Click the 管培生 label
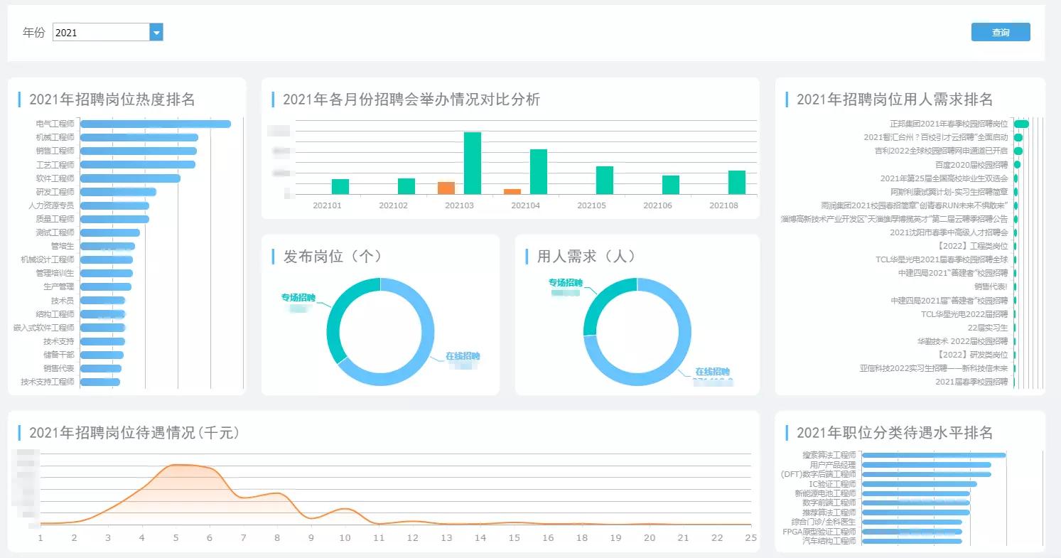 pos(63,246)
